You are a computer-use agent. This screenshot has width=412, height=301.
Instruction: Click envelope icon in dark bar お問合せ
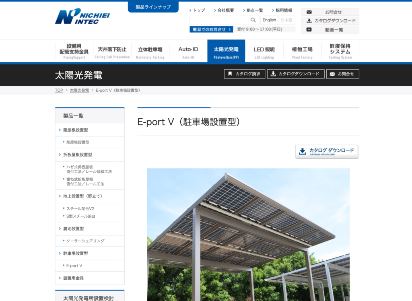click(332, 74)
